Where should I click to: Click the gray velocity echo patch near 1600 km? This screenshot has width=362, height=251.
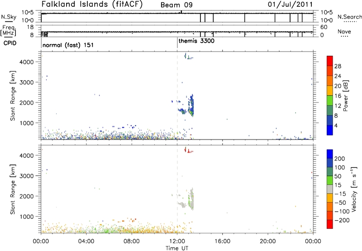182,204
